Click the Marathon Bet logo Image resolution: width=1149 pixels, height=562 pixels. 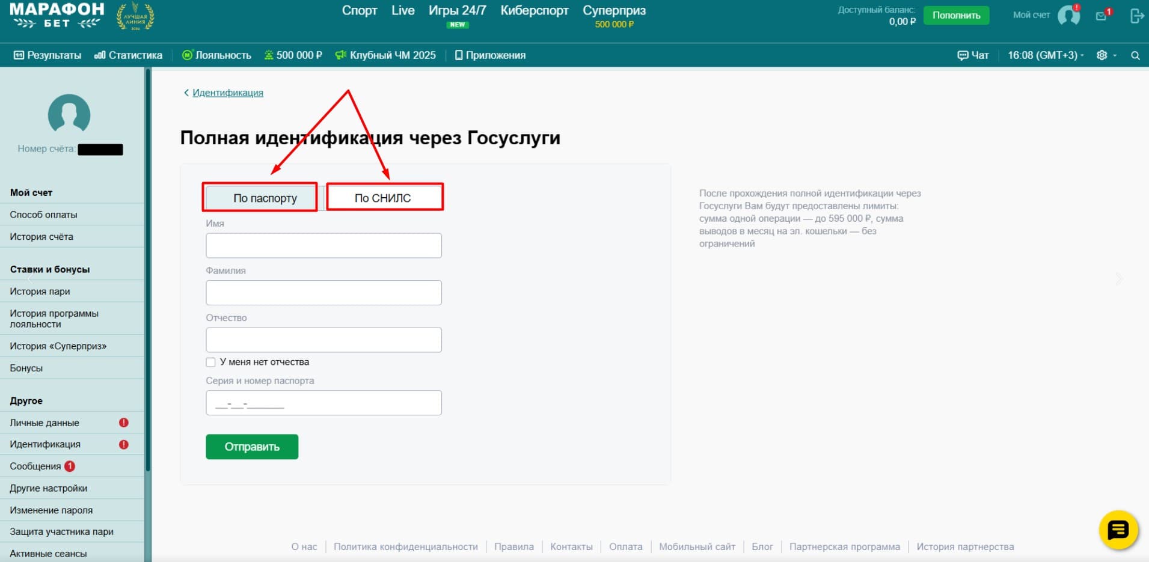tap(57, 16)
